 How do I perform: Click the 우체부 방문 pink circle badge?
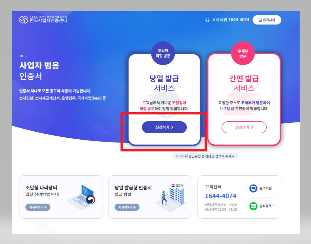click(x=243, y=53)
